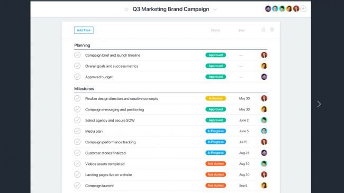Open Approved status on Campaign messaging task

(215, 109)
